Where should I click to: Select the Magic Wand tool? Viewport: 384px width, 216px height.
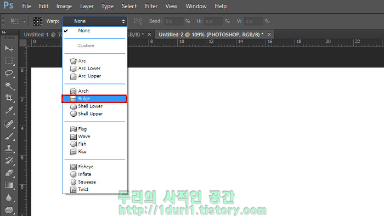(x=9, y=86)
